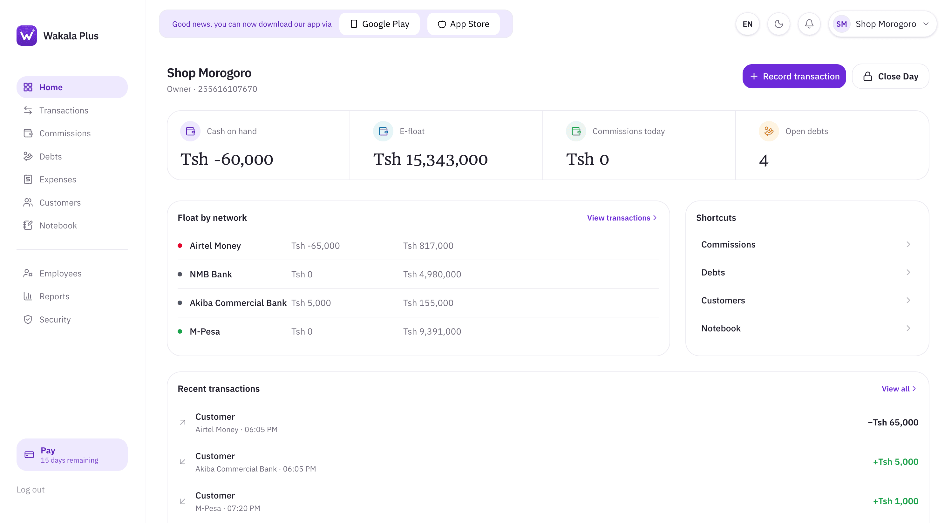
Task: Expand the Customers shortcut chevron
Action: coord(908,300)
